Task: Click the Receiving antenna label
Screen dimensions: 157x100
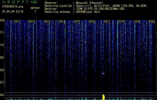Action: coord(57,12)
